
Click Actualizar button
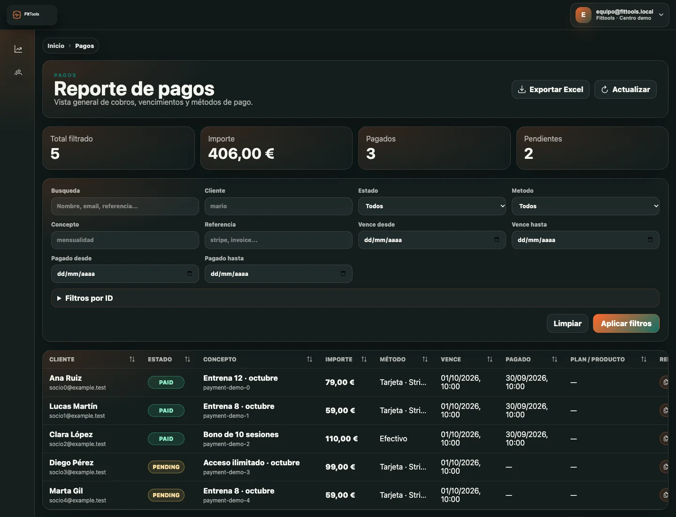point(625,89)
